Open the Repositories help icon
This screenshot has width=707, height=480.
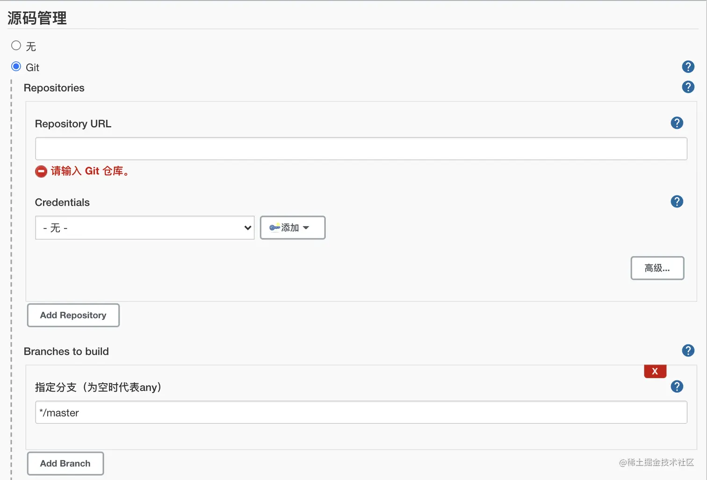[x=688, y=87]
